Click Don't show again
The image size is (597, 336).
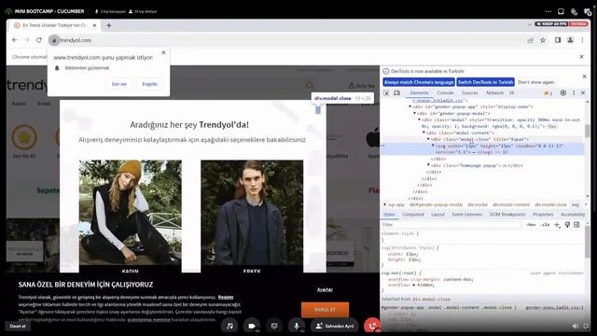tap(535, 82)
